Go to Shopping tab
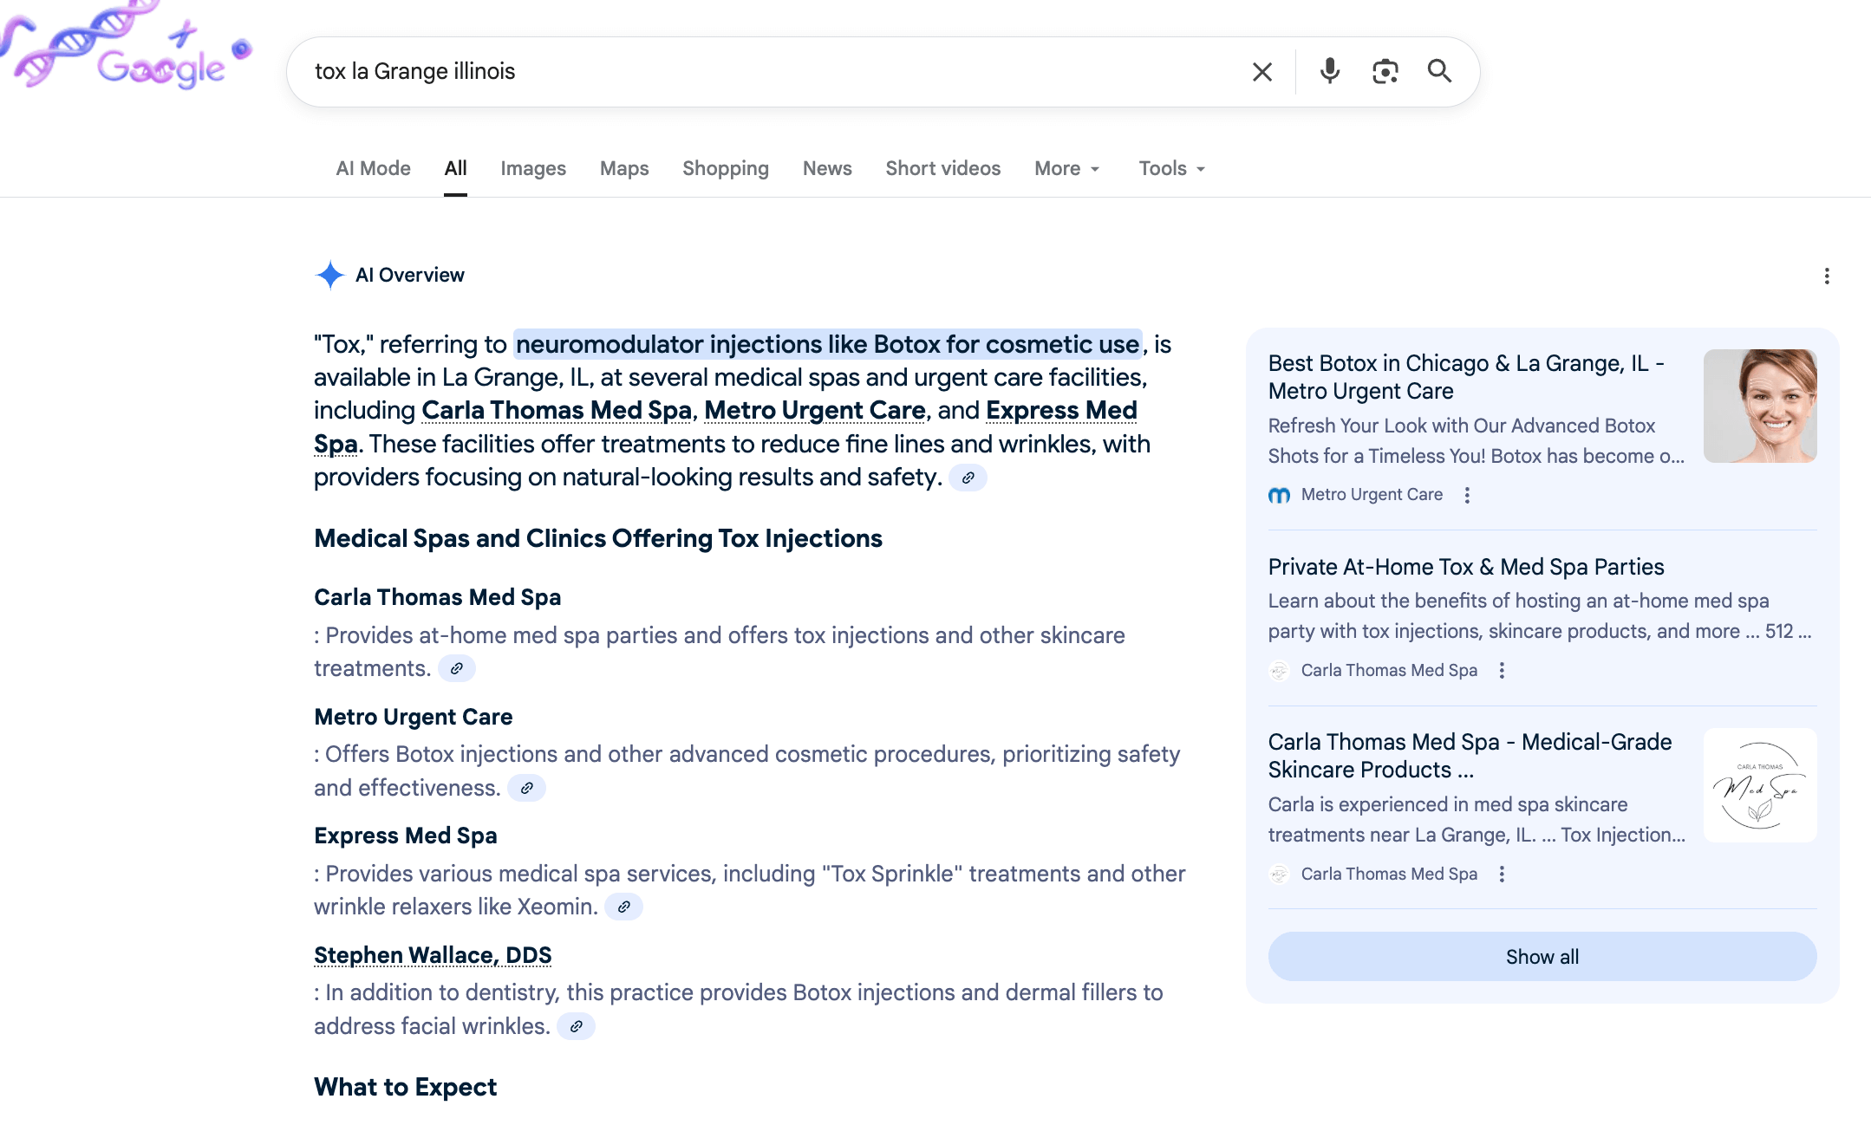Image resolution: width=1871 pixels, height=1125 pixels. 726,168
